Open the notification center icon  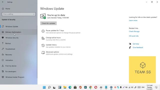click(x=156, y=87)
